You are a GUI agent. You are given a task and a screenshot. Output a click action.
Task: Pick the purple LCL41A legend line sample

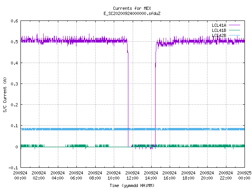click(234, 25)
